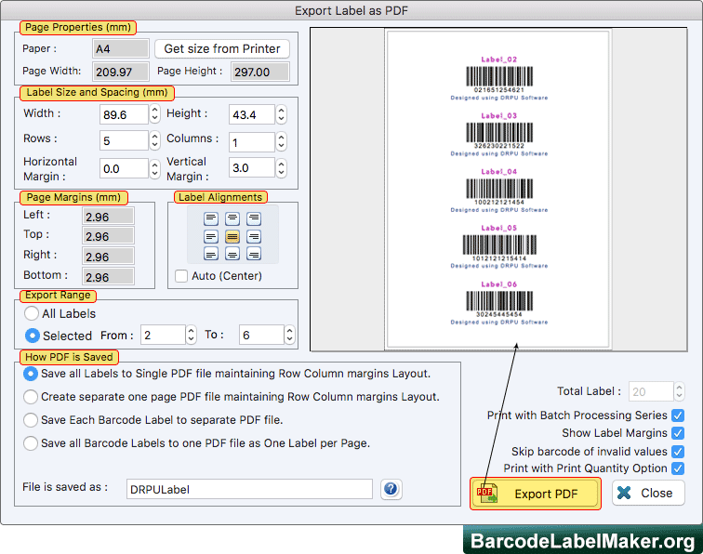Click the Export PDF button
The image size is (703, 554).
536,494
